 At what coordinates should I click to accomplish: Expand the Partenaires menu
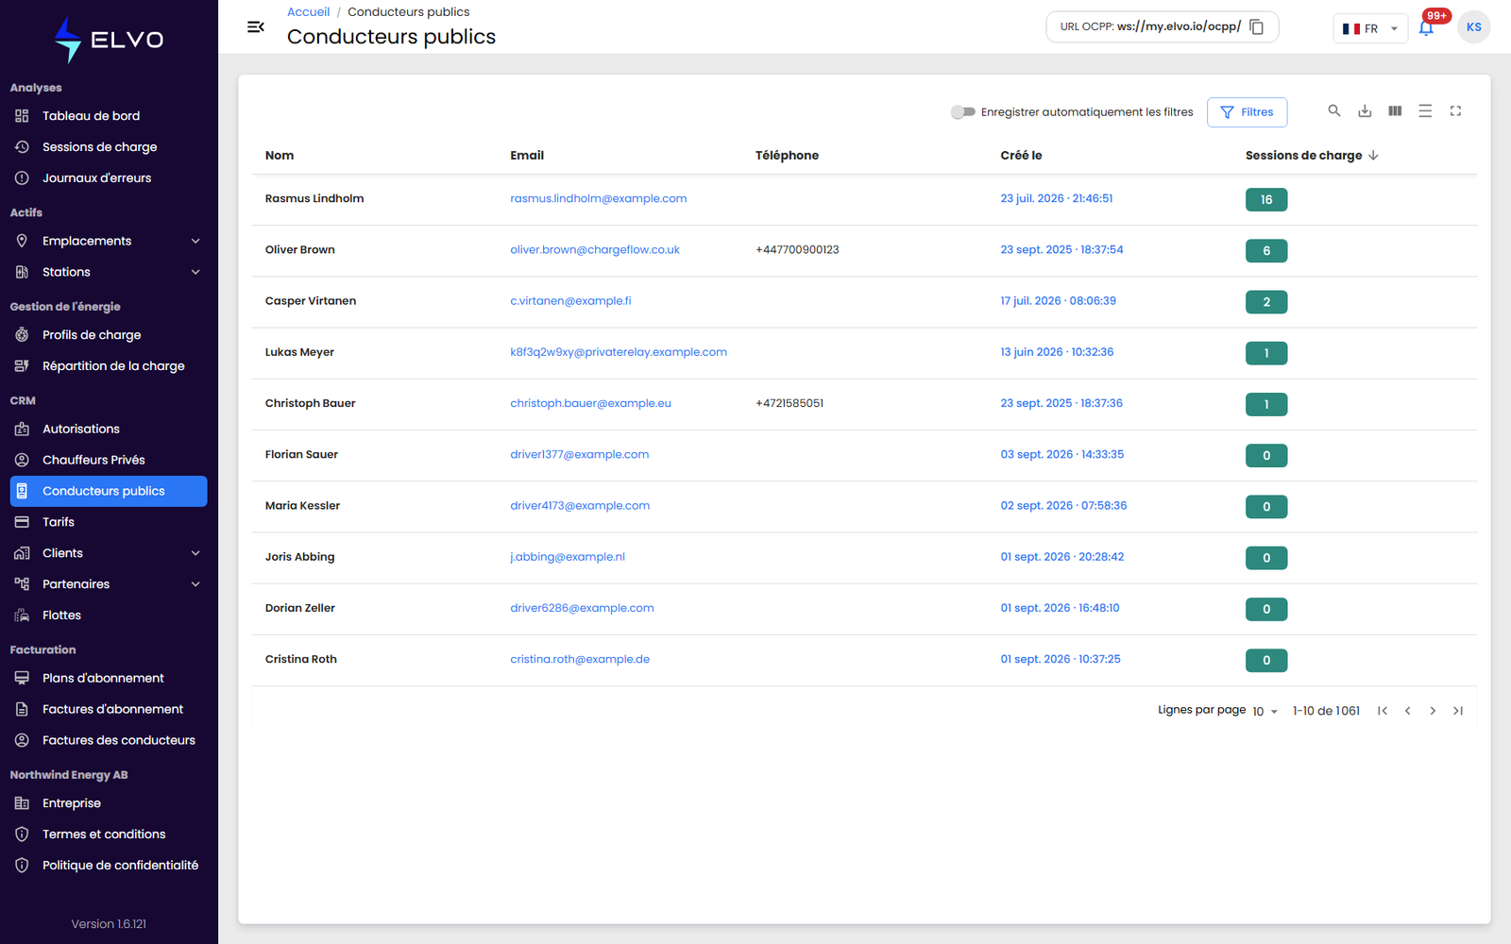click(109, 584)
